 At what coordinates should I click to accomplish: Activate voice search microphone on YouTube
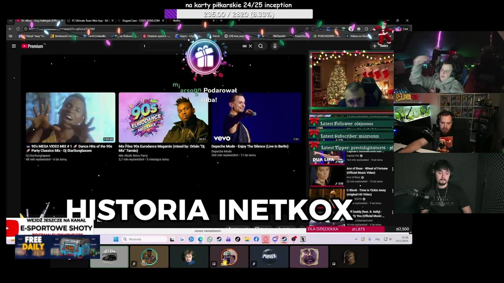coord(275,46)
